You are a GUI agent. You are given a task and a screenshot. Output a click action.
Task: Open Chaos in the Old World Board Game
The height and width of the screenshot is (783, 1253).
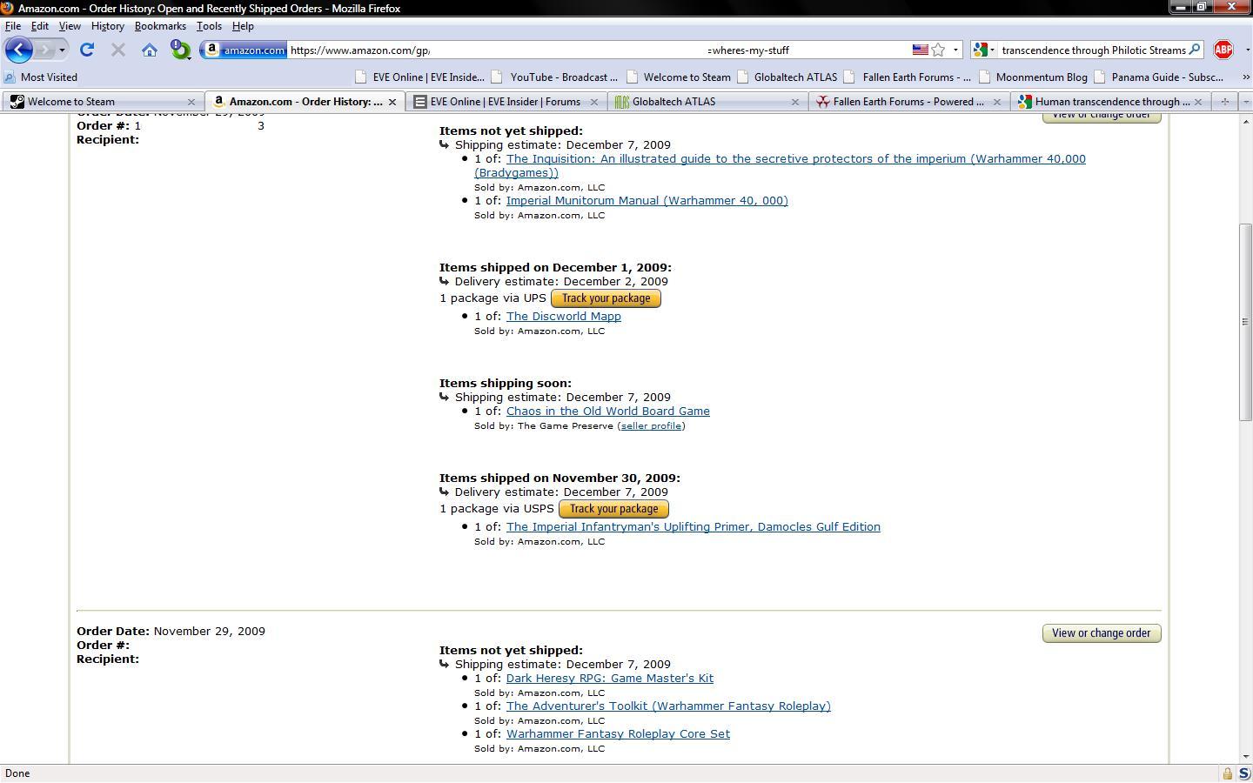pyautogui.click(x=608, y=412)
